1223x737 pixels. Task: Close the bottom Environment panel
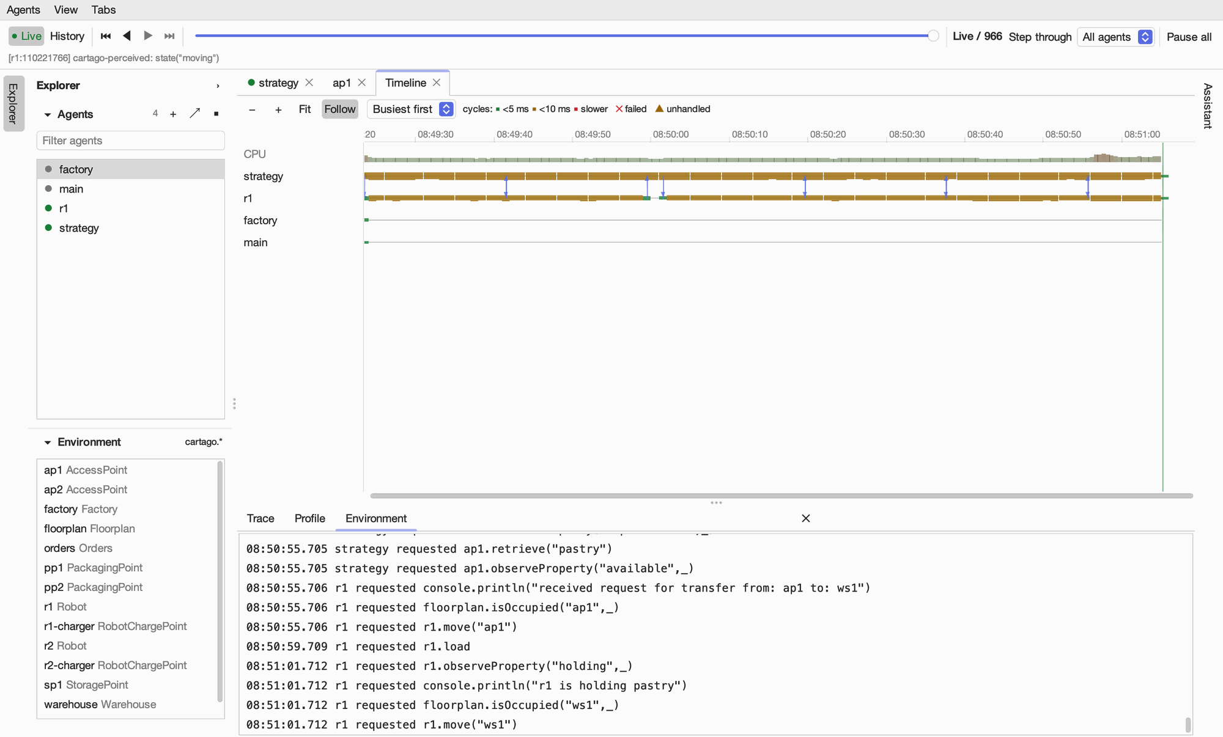806,518
